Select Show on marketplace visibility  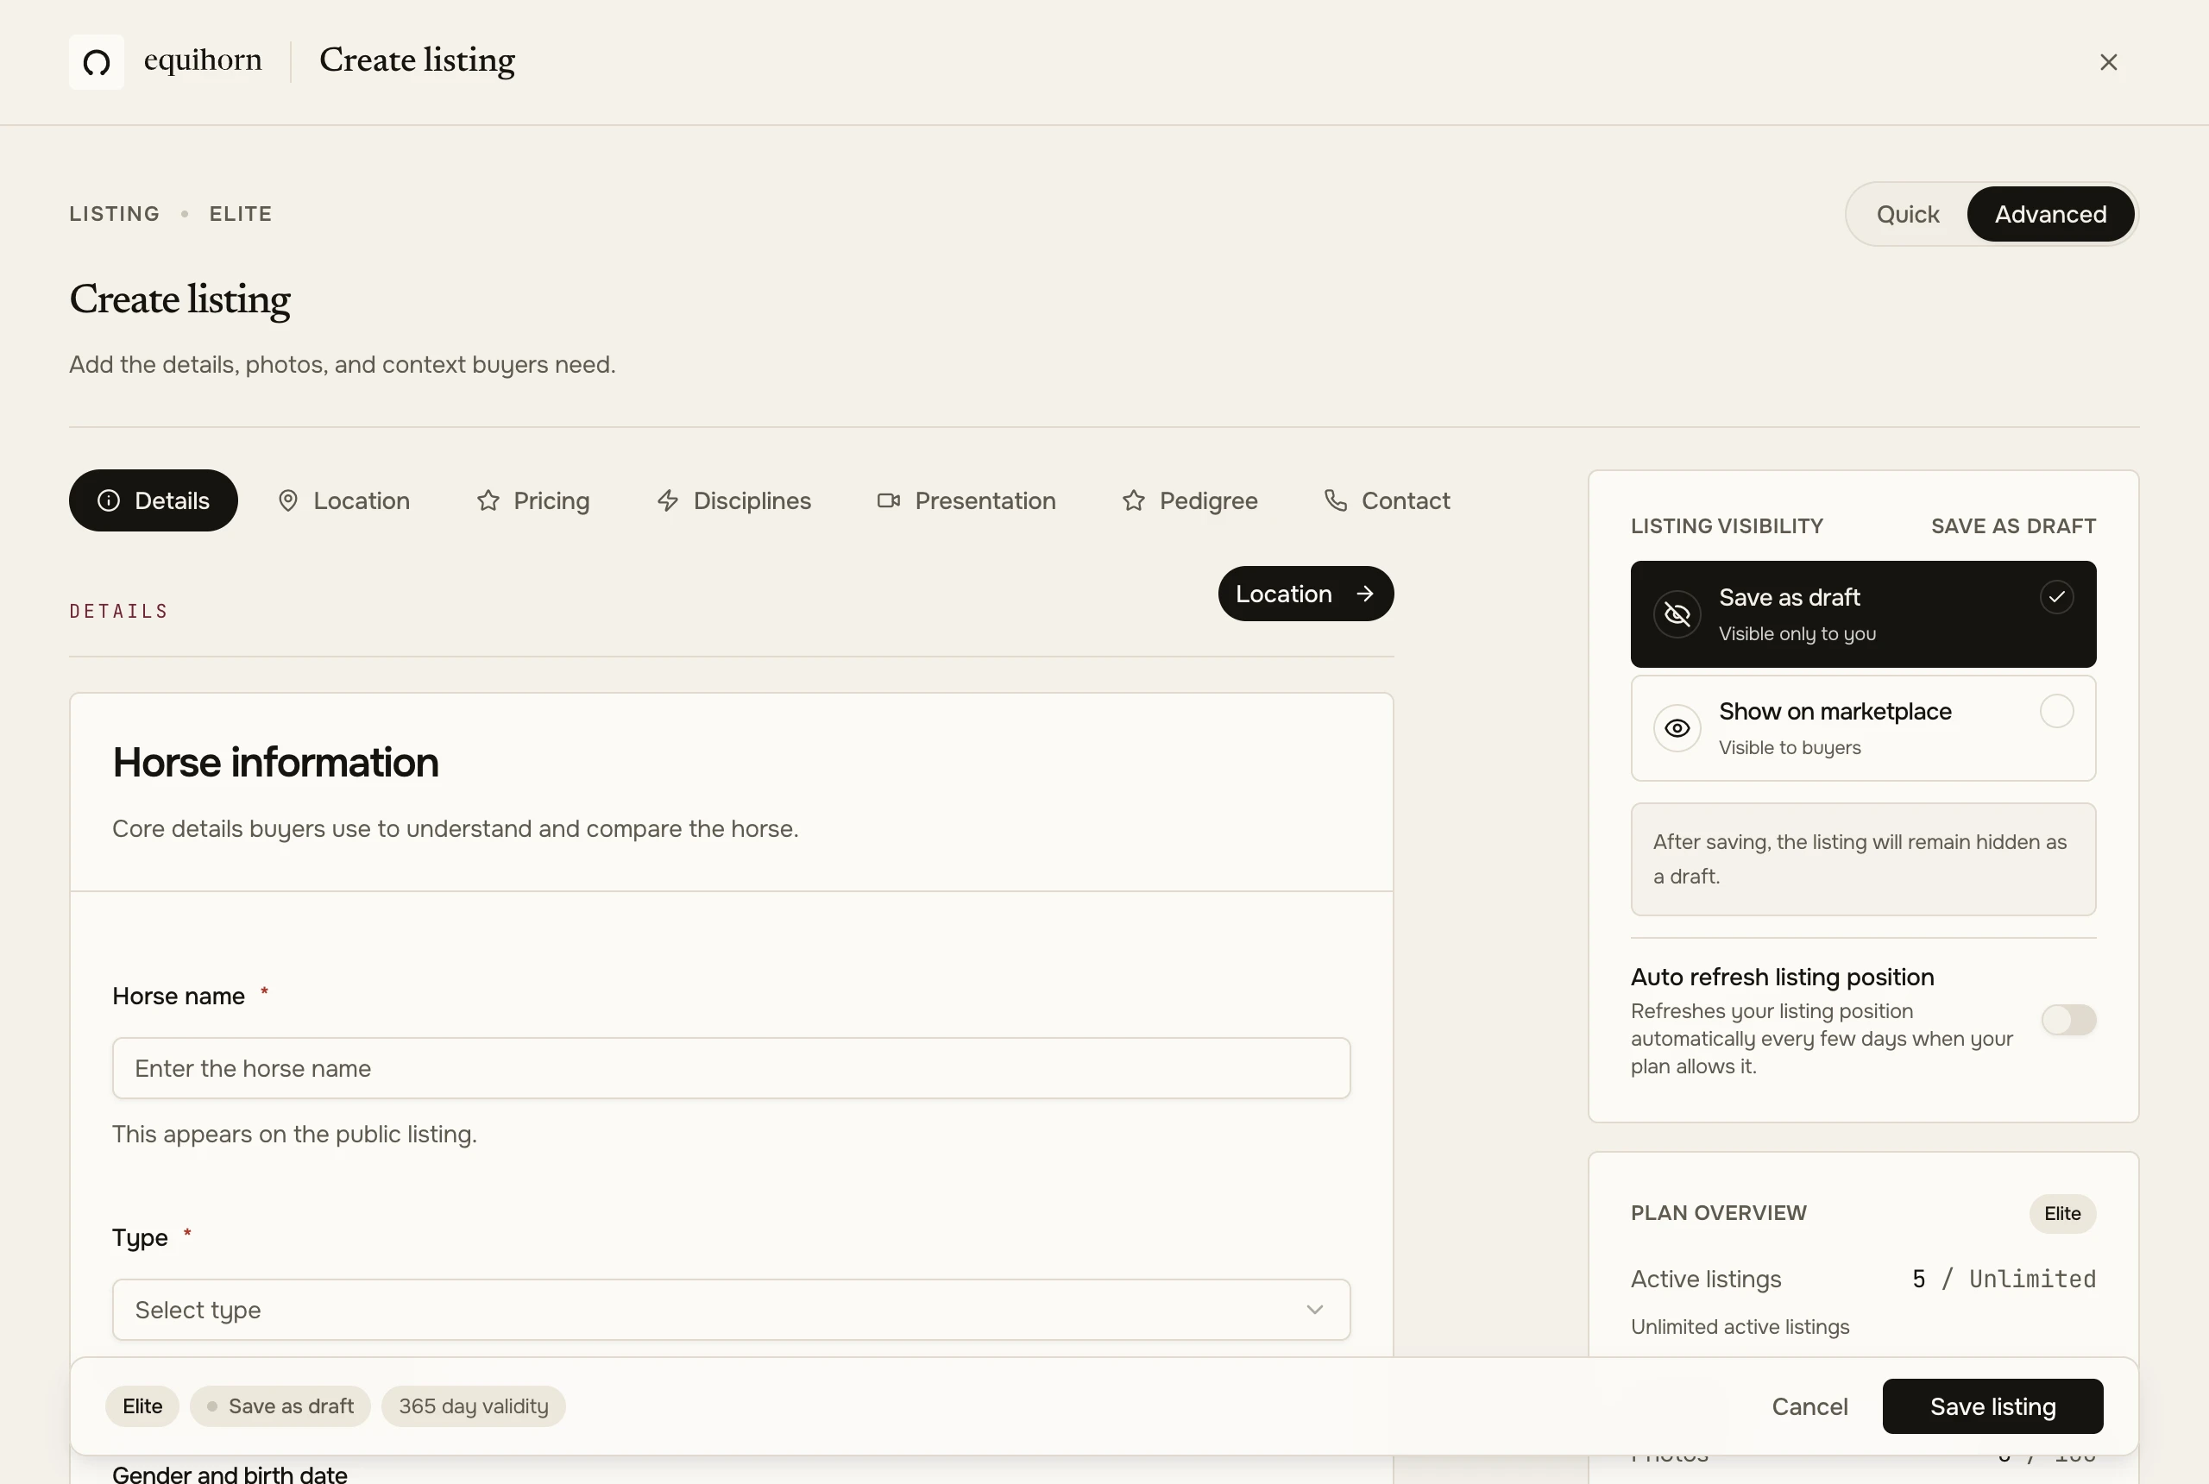point(1863,729)
